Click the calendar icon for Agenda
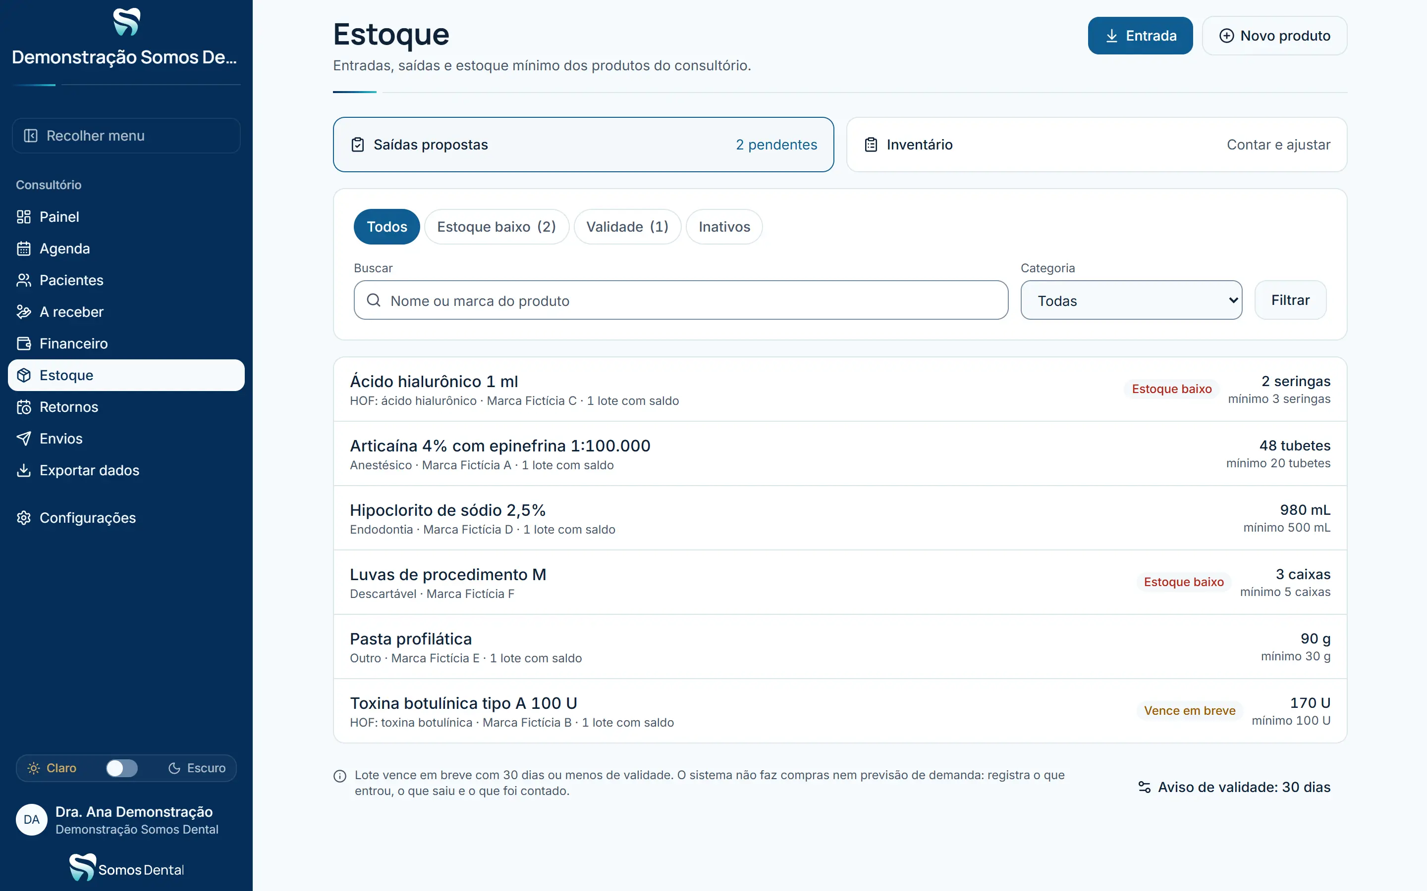 coord(24,248)
